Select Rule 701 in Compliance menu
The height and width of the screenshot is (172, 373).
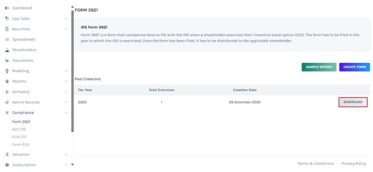[x=19, y=137]
